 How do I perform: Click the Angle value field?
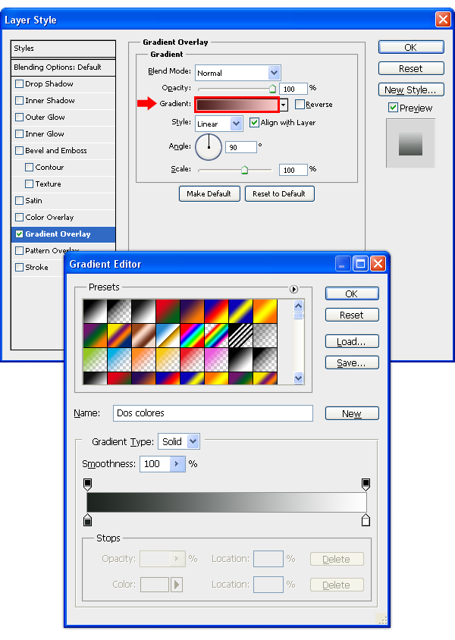point(240,147)
